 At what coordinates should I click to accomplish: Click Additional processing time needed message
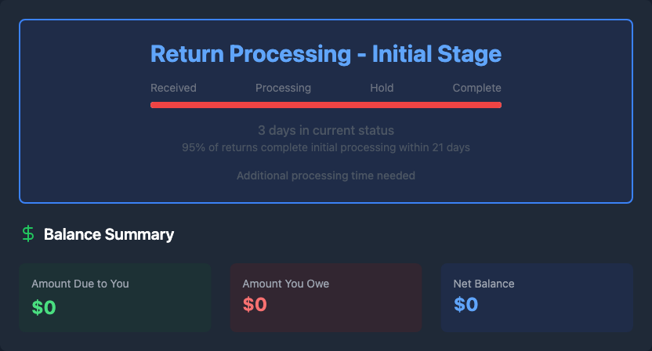[x=325, y=175]
